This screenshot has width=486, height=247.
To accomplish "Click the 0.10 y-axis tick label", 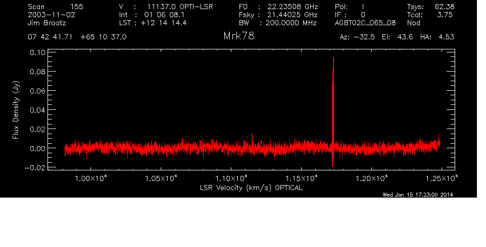I will (x=37, y=52).
